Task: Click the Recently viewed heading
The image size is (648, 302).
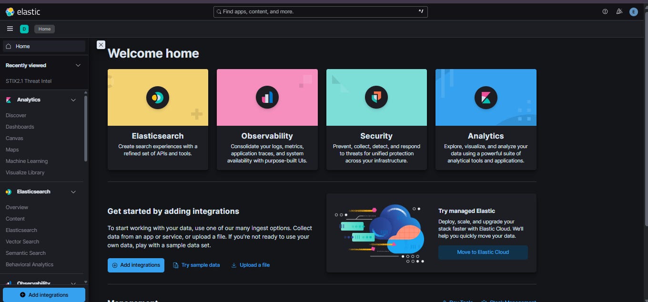Action: pyautogui.click(x=26, y=65)
